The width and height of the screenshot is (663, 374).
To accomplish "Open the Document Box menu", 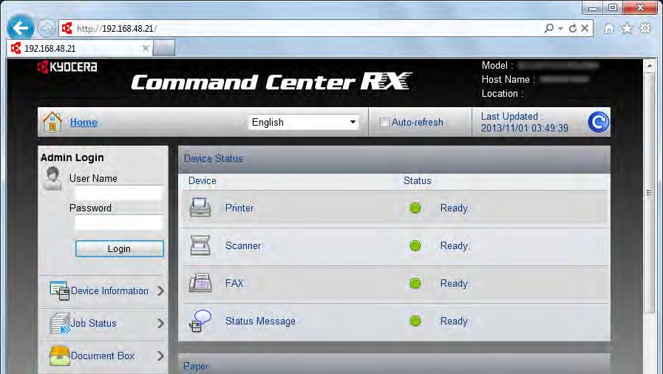I will pos(103,356).
